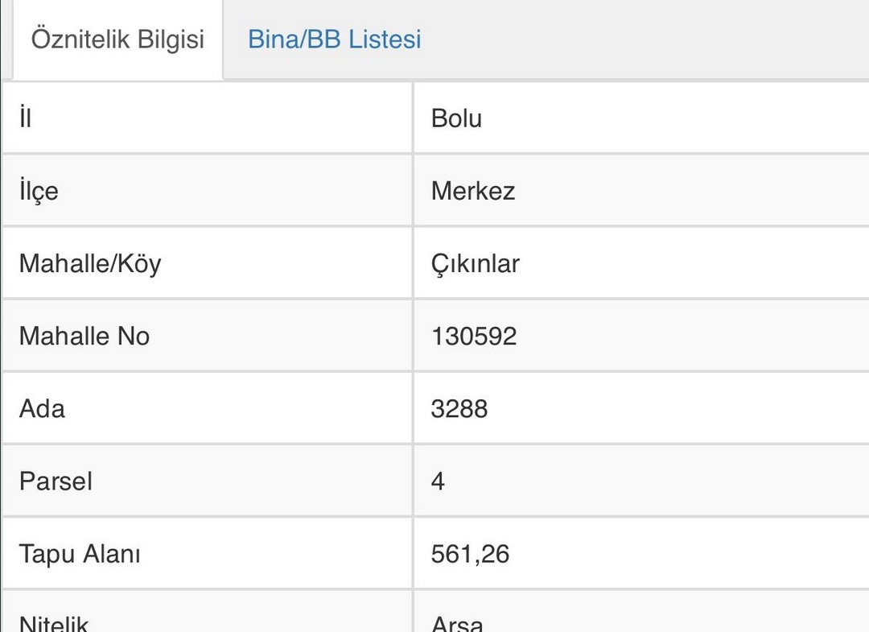Click the Mahalle No label cell
The width and height of the screenshot is (869, 632).
tap(208, 336)
